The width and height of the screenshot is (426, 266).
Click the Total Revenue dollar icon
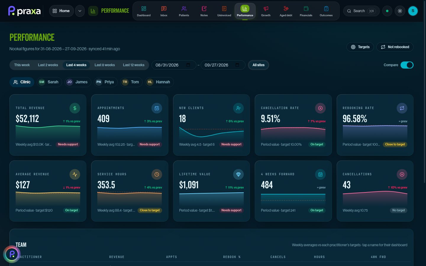pyautogui.click(x=75, y=108)
